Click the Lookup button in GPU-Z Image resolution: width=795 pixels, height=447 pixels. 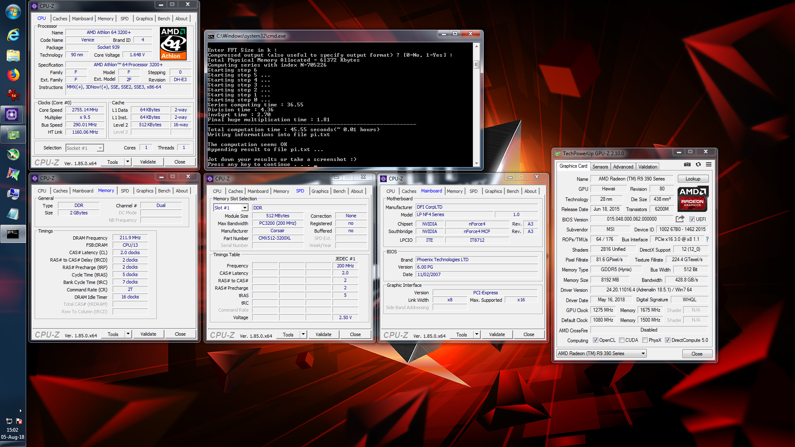693,179
